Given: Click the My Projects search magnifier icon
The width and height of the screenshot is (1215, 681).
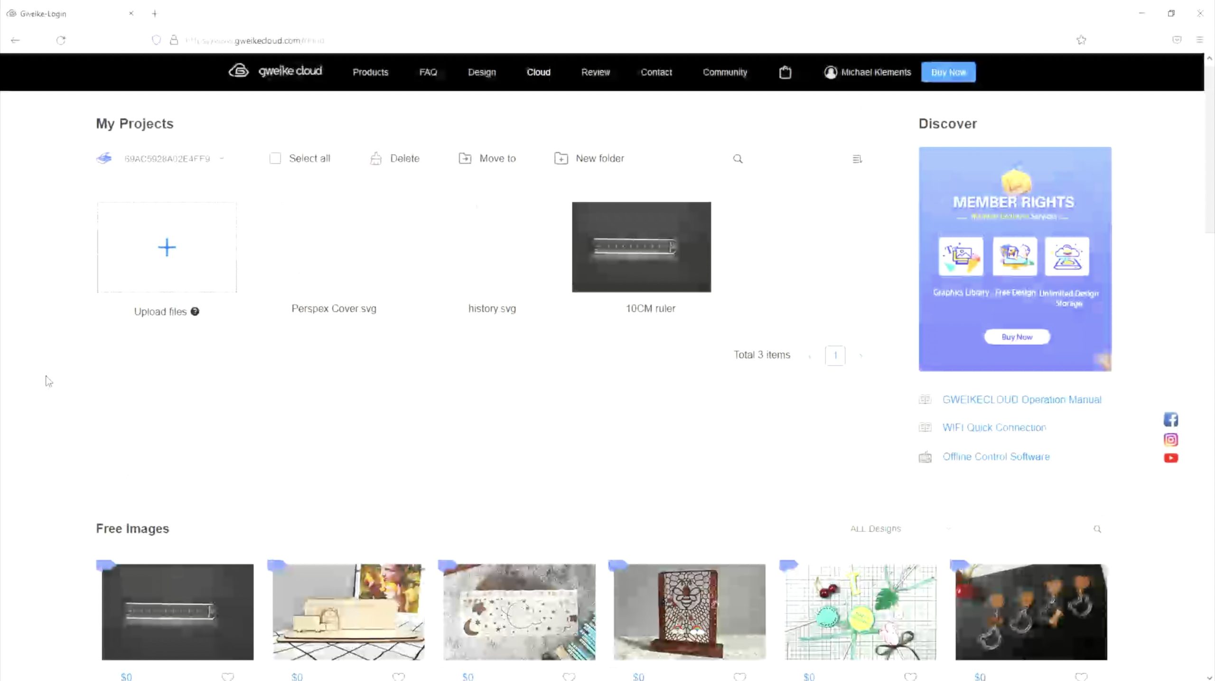Looking at the screenshot, I should point(738,159).
